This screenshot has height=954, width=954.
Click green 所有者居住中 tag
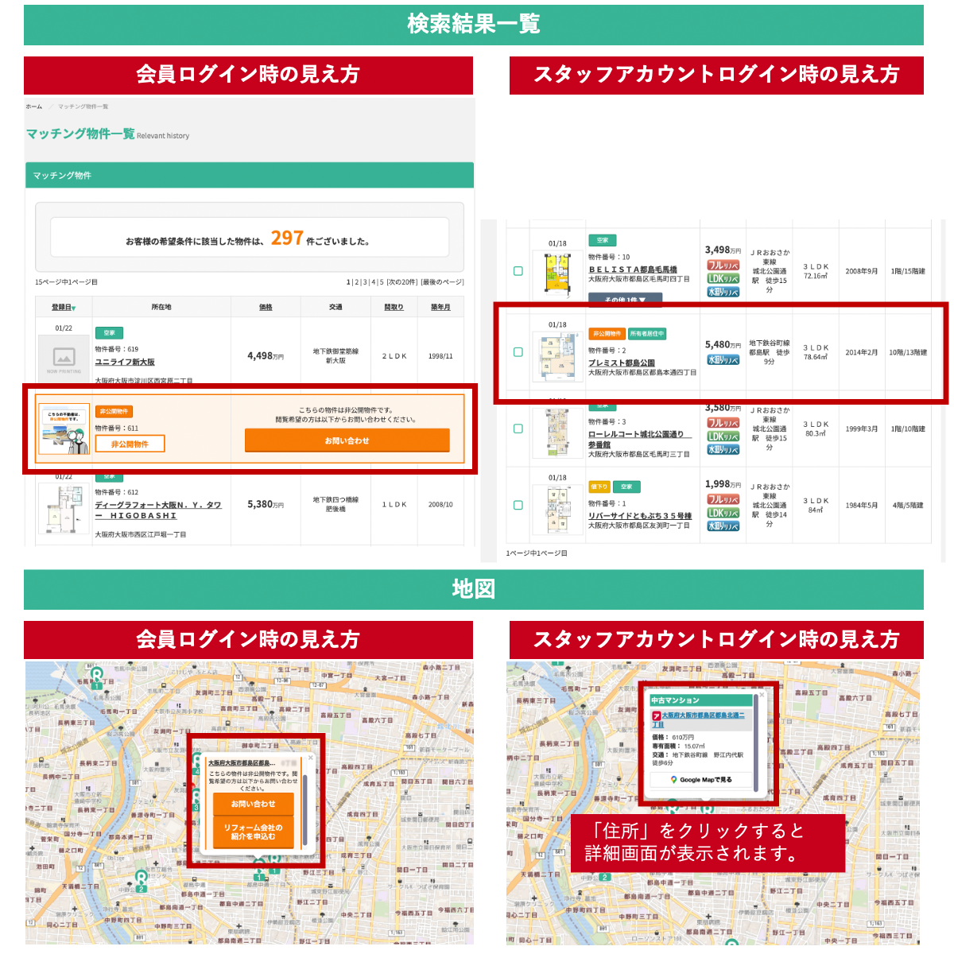647,334
